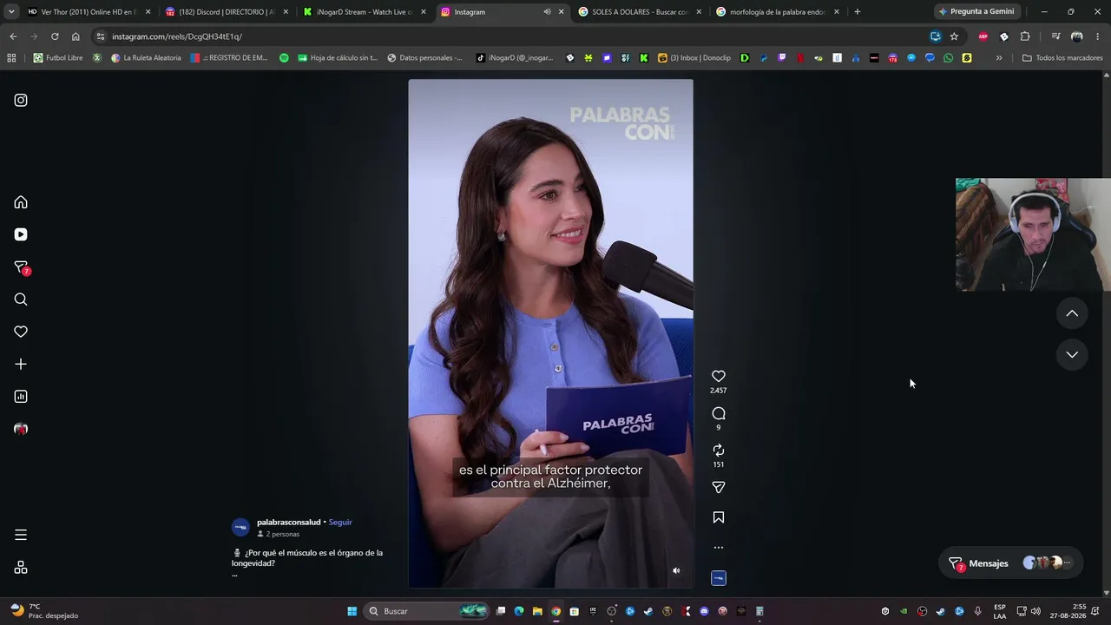
Task: Switch ESP LAA keyboard language
Action: pyautogui.click(x=1000, y=611)
